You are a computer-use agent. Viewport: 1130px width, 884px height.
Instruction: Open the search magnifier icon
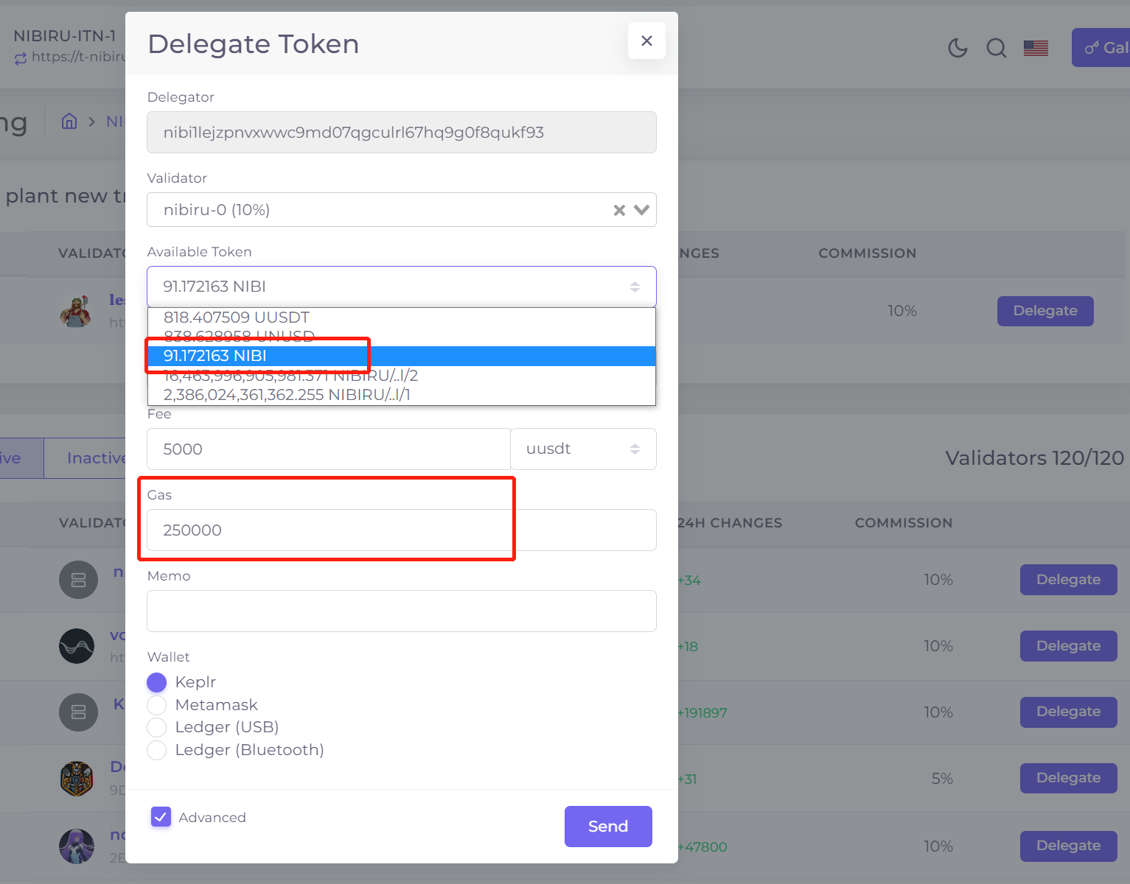click(996, 49)
